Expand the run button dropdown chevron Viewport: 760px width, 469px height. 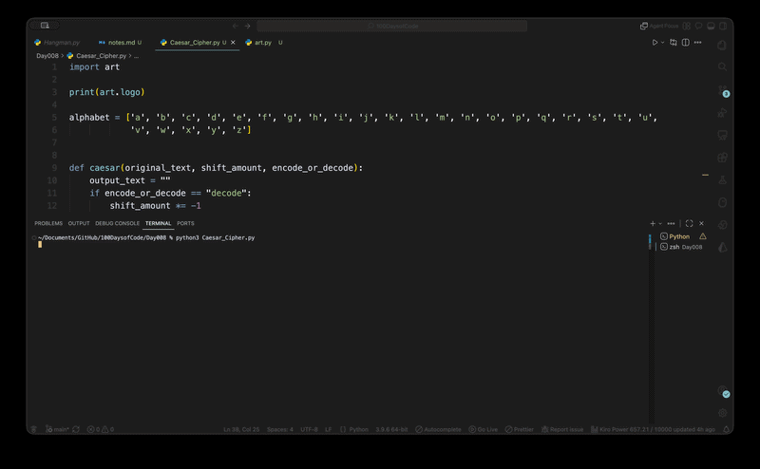click(x=662, y=43)
